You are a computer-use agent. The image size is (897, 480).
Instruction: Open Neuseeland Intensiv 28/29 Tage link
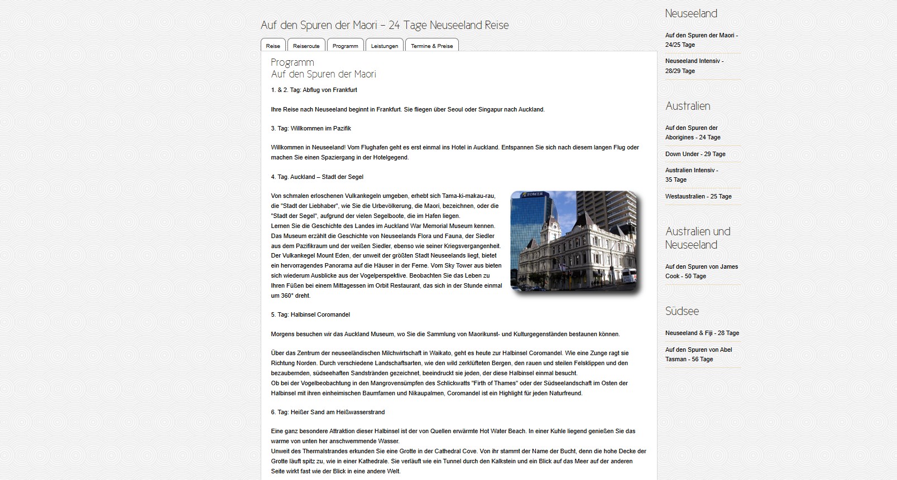pyautogui.click(x=694, y=66)
